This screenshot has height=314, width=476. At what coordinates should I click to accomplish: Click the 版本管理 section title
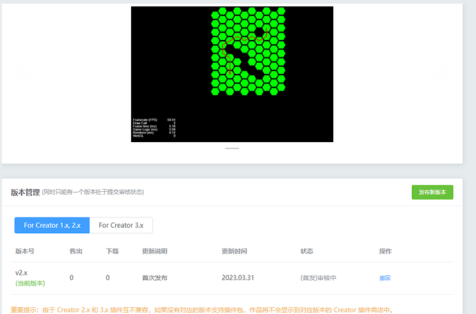(26, 193)
